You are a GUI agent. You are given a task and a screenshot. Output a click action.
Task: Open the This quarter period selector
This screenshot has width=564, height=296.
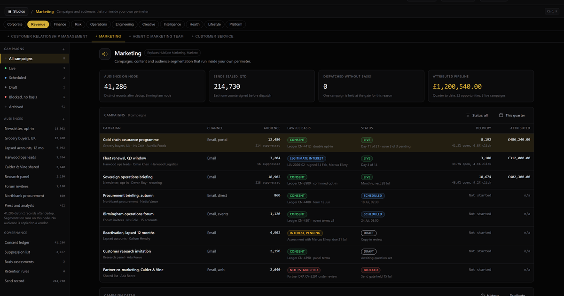pos(512,115)
